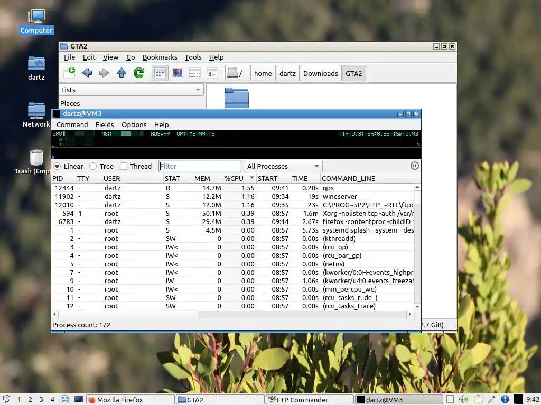Screen dimensions: 541x405
Task: Open Fields menu in qps
Action: 105,124
